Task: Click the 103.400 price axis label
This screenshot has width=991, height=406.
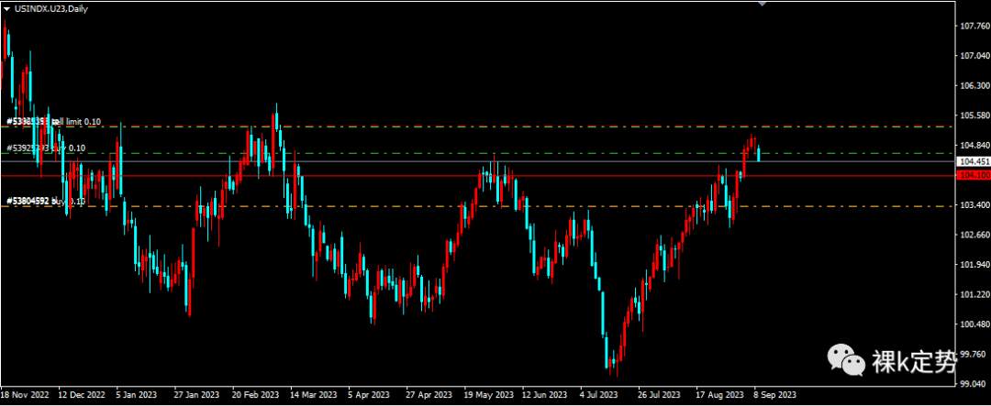Action: (974, 204)
